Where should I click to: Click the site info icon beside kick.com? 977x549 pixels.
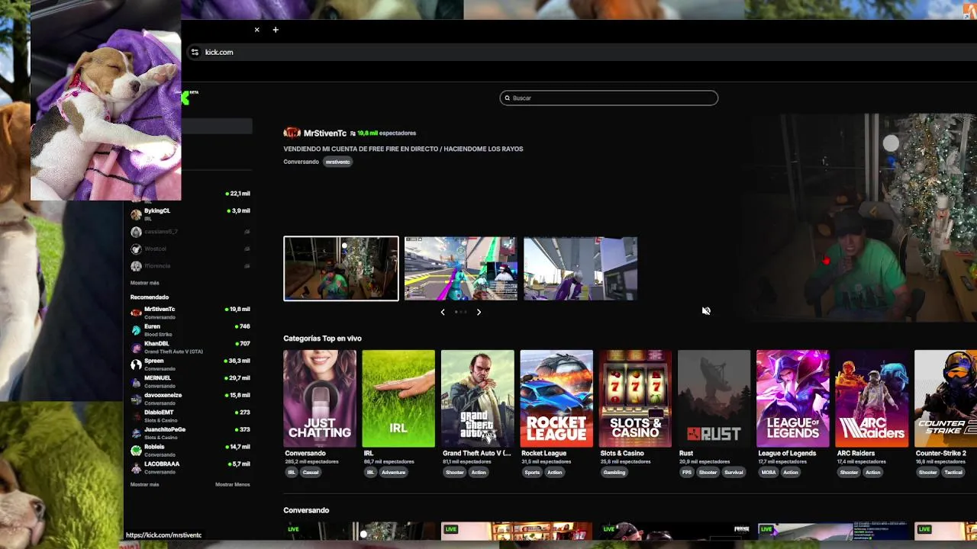(195, 52)
